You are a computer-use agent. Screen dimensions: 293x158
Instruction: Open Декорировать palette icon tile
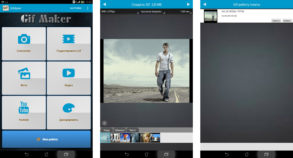pyautogui.click(x=69, y=112)
